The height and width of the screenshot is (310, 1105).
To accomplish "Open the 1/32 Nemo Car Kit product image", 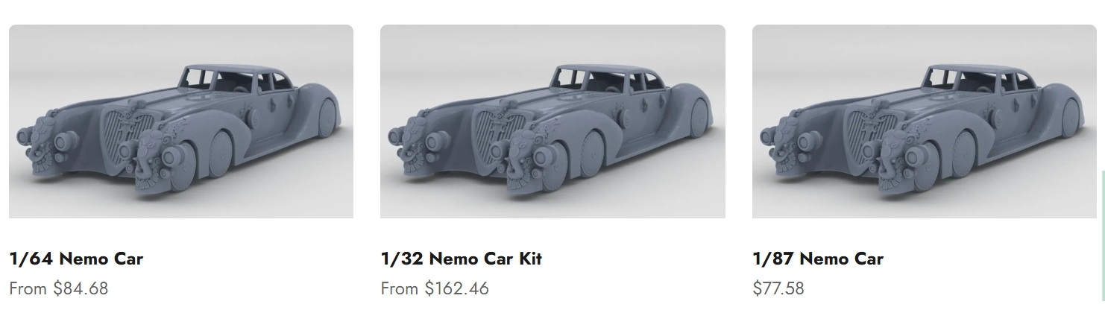I will pyautogui.click(x=552, y=121).
